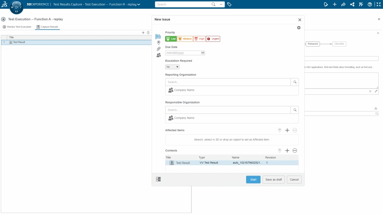Click the edit pencil icon in the right panel
The height and width of the screenshot is (215, 383).
(376, 92)
